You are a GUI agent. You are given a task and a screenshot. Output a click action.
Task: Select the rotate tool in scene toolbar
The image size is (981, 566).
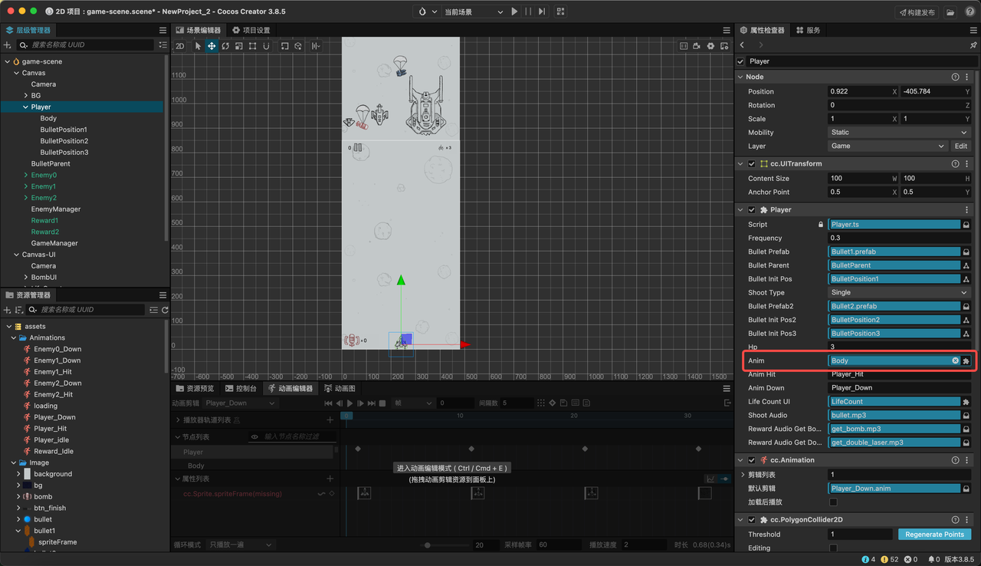coord(225,46)
